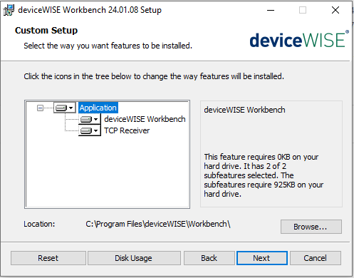
Task: Collapse the Application tree node
Action: point(40,108)
